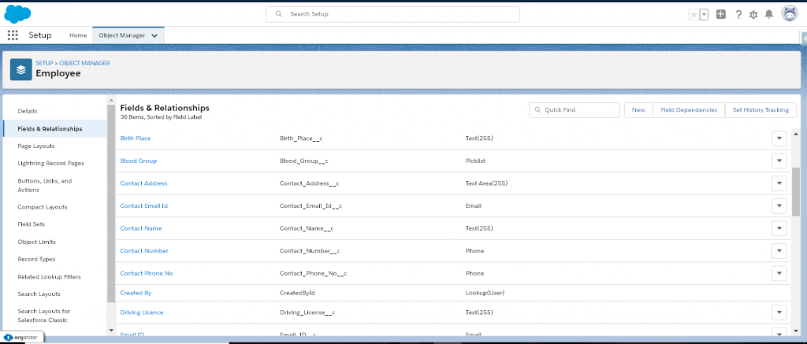Open Contact Phone No row action dropdown
Screen dimensions: 807x344
point(779,274)
